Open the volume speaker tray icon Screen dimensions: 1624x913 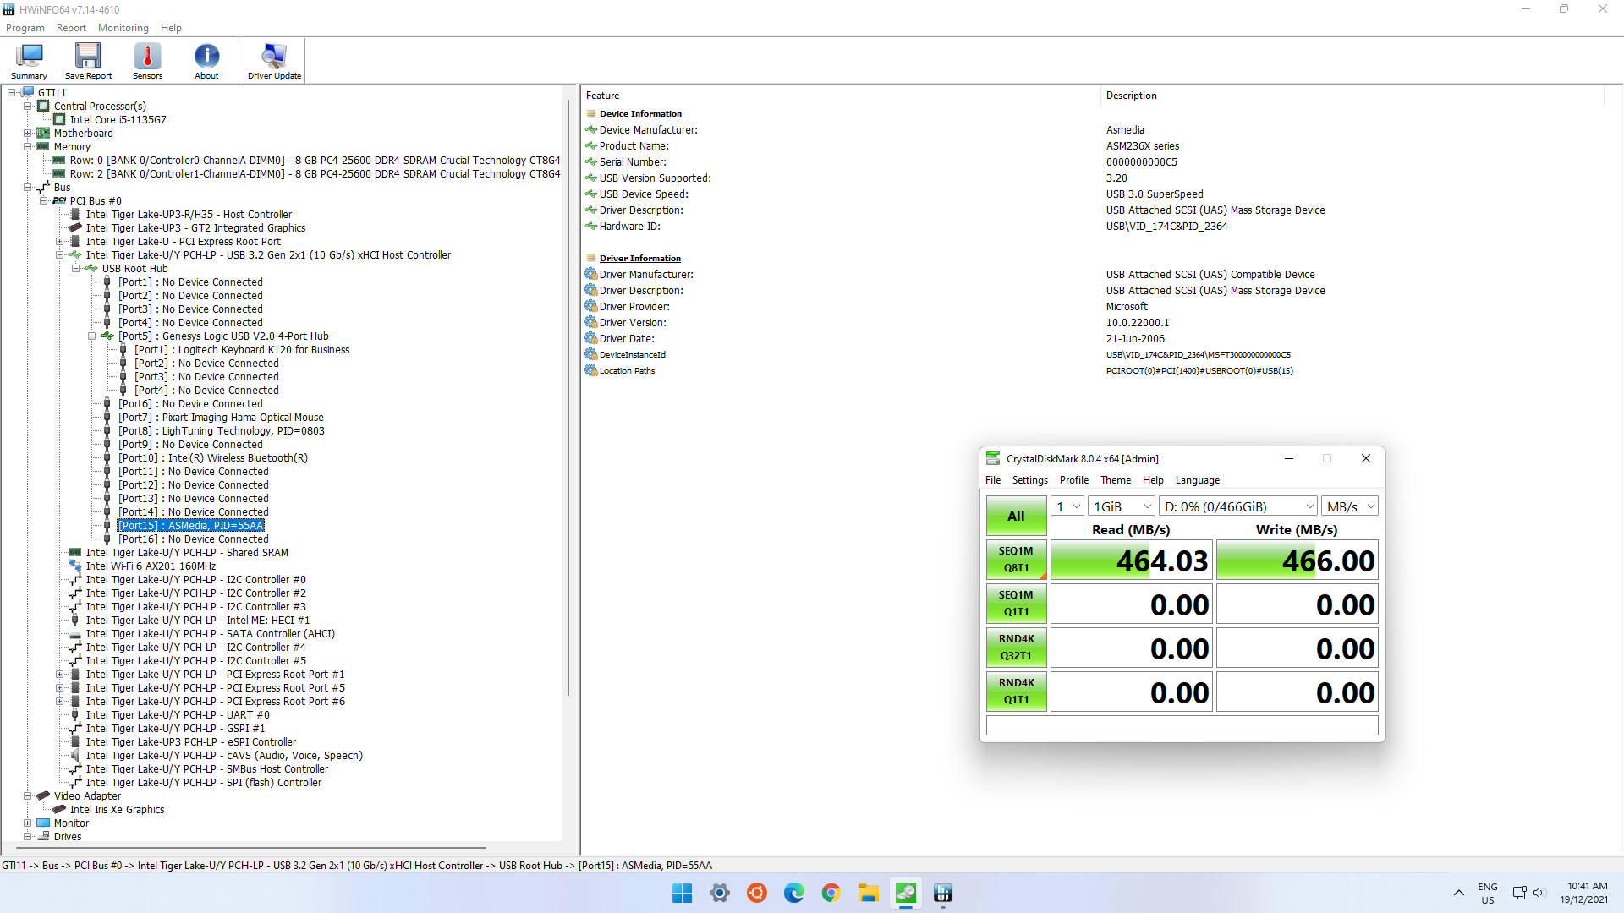1538,893
